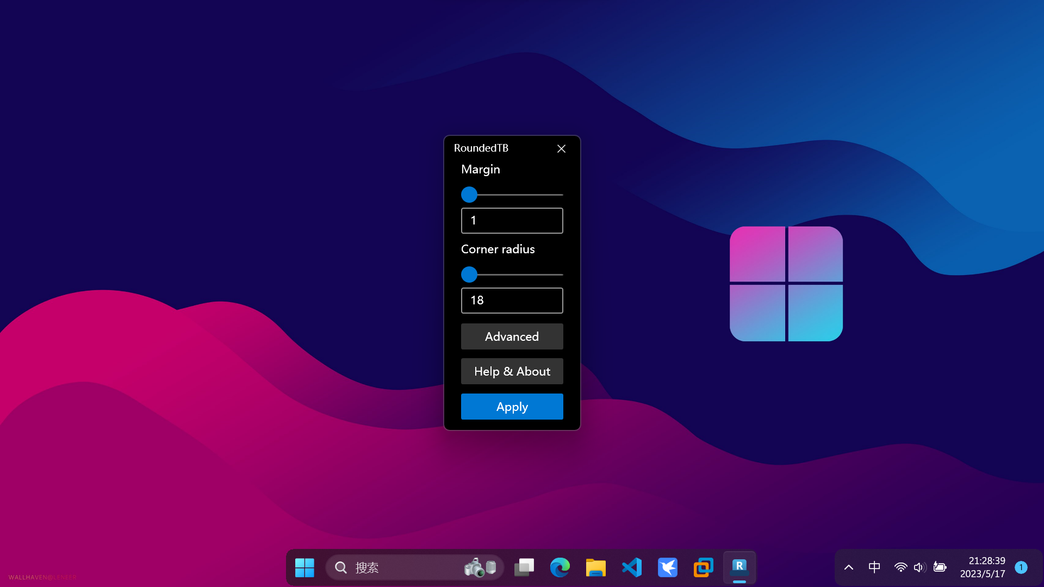Open Help & About in RoundedTB
The image size is (1044, 587).
pos(512,371)
